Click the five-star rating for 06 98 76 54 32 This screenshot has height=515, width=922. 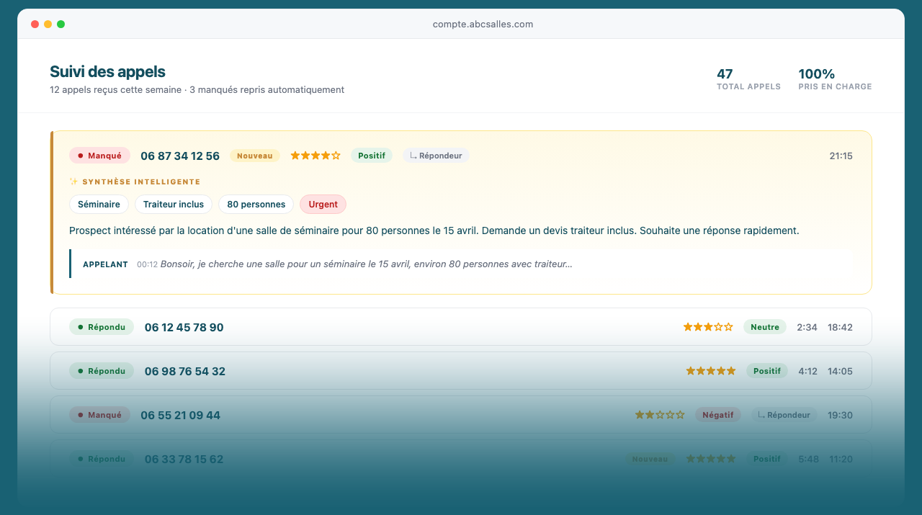click(x=710, y=371)
